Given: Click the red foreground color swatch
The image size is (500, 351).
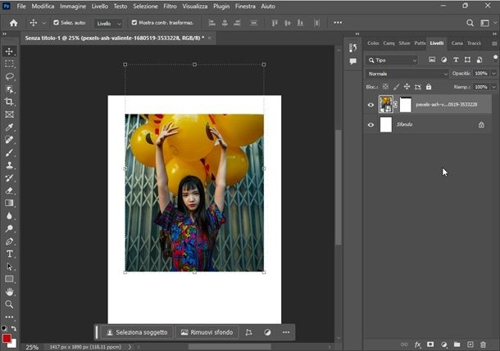Looking at the screenshot, I should (x=7, y=338).
